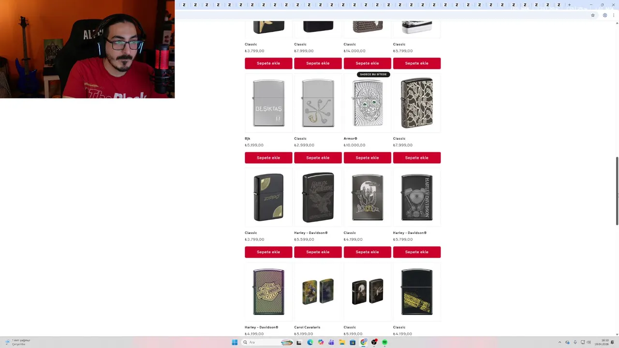This screenshot has height=348, width=619.
Task: Open Microsoft Teams from the taskbar
Action: coord(331,342)
